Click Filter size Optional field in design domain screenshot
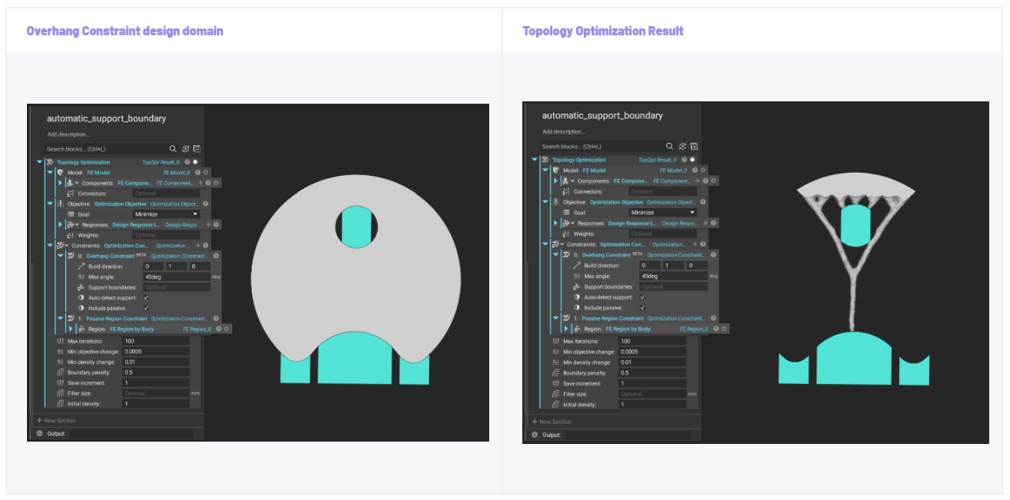The width and height of the screenshot is (1010, 500). coord(156,393)
